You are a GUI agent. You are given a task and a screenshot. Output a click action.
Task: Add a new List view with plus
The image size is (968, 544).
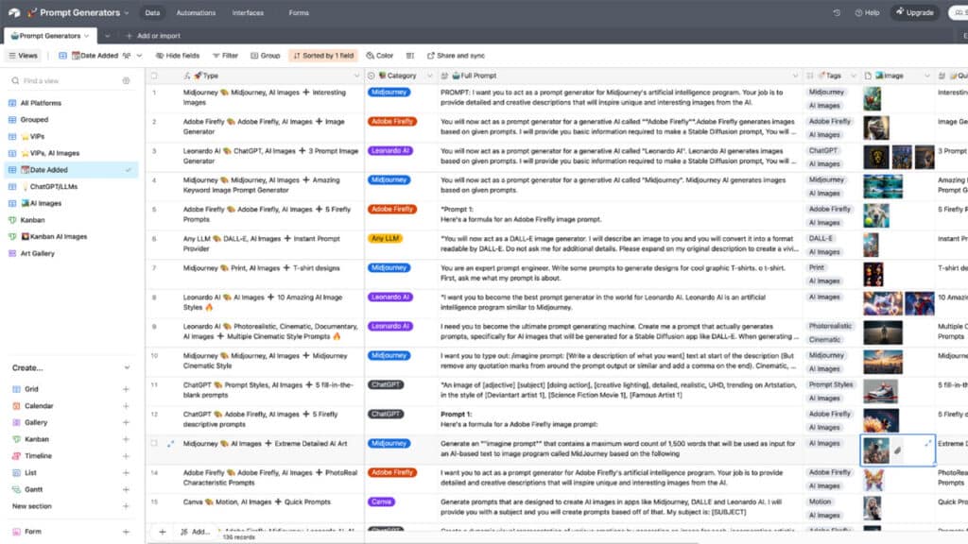(x=126, y=472)
